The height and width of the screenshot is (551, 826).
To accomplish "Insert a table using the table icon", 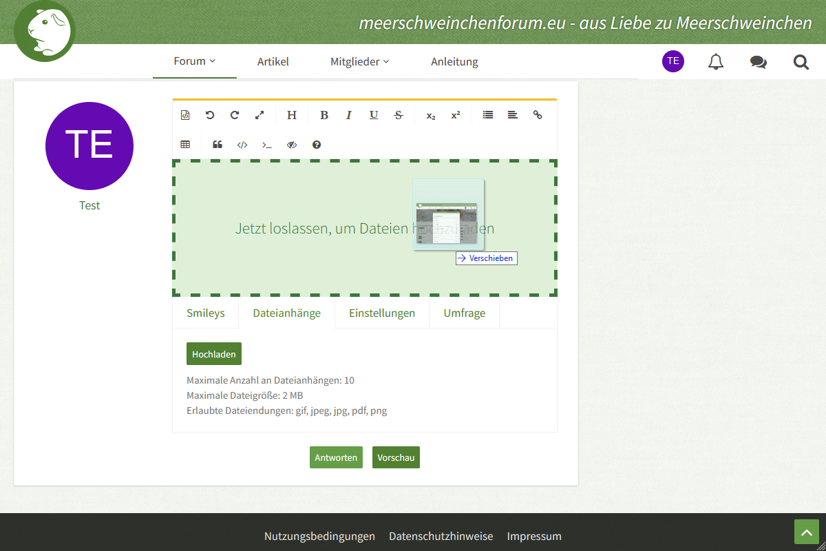I will point(185,145).
